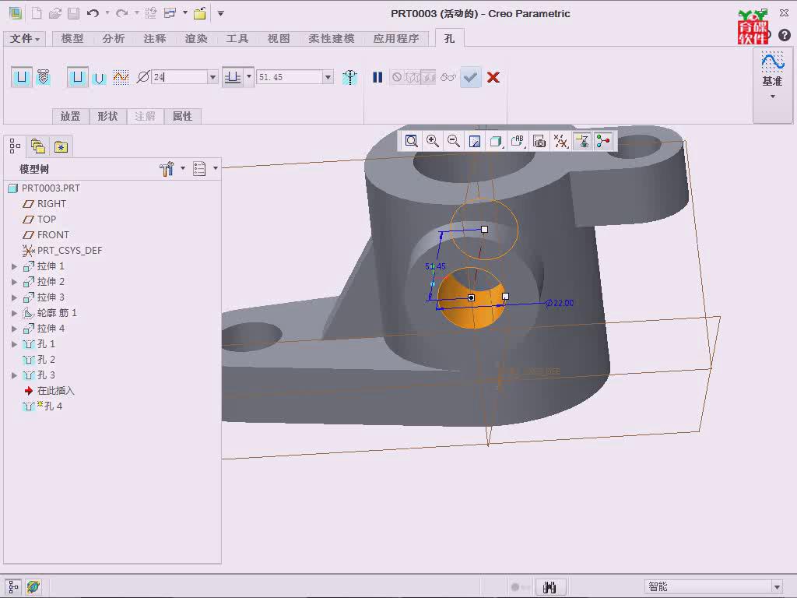Switch to the favorites navigator tab
This screenshot has width=797, height=598.
tap(61, 146)
